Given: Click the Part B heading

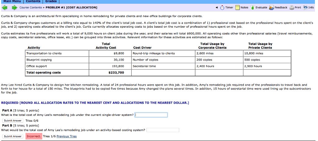Looking at the screenshot, I should click(7, 125).
